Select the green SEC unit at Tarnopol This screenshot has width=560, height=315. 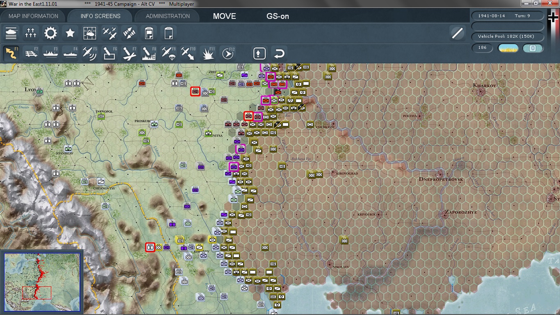coord(101,116)
